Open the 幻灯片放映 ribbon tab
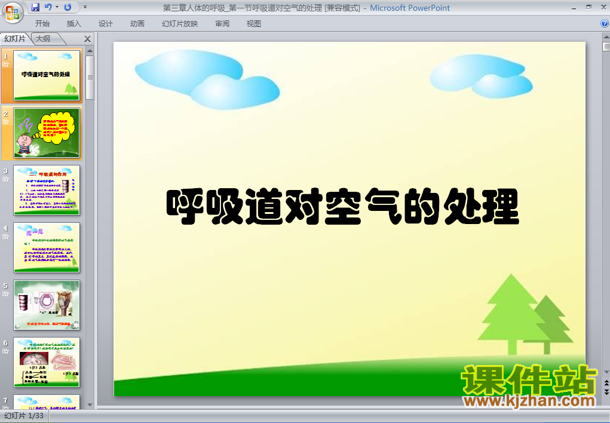The height and width of the screenshot is (423, 610). point(180,24)
